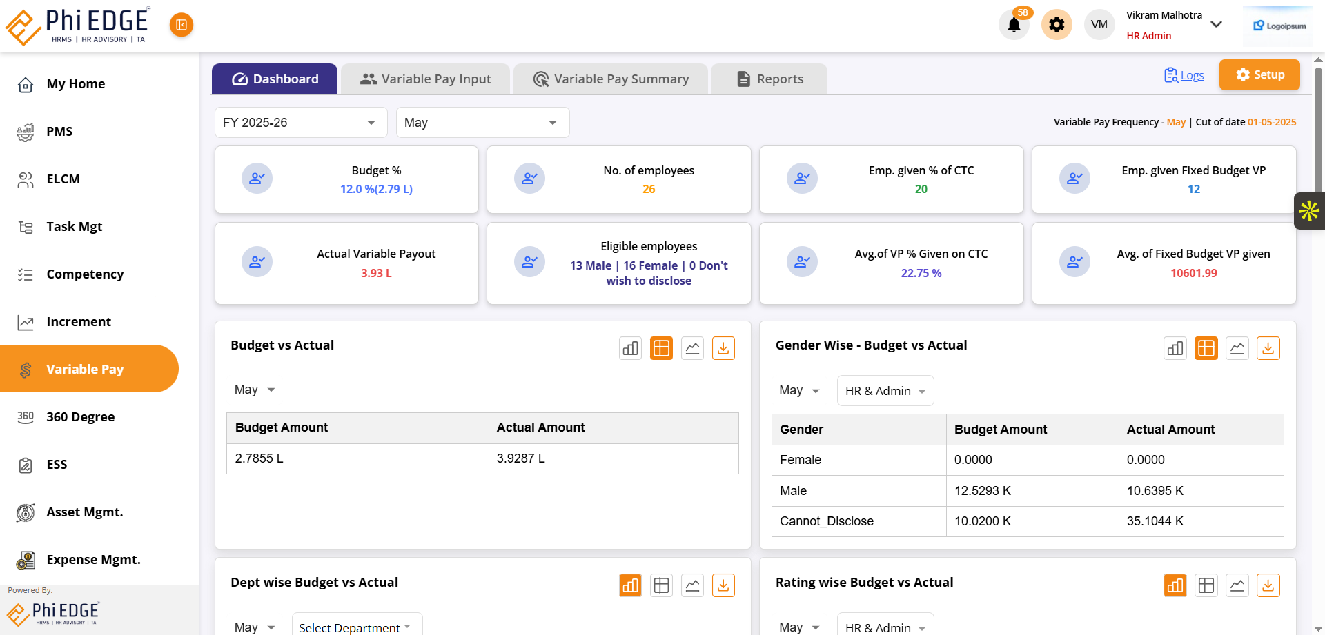Expand the Vikram Malhotra profile menu
Screen dimensions: 1325x635
1216,25
